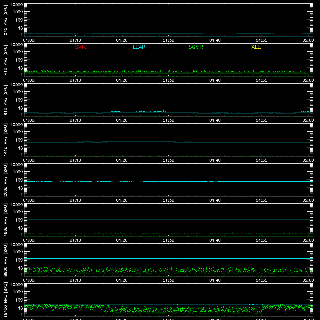Click the 10 tick label on 2695 MHz plot
Screen dimensions: 320x320
[20, 188]
